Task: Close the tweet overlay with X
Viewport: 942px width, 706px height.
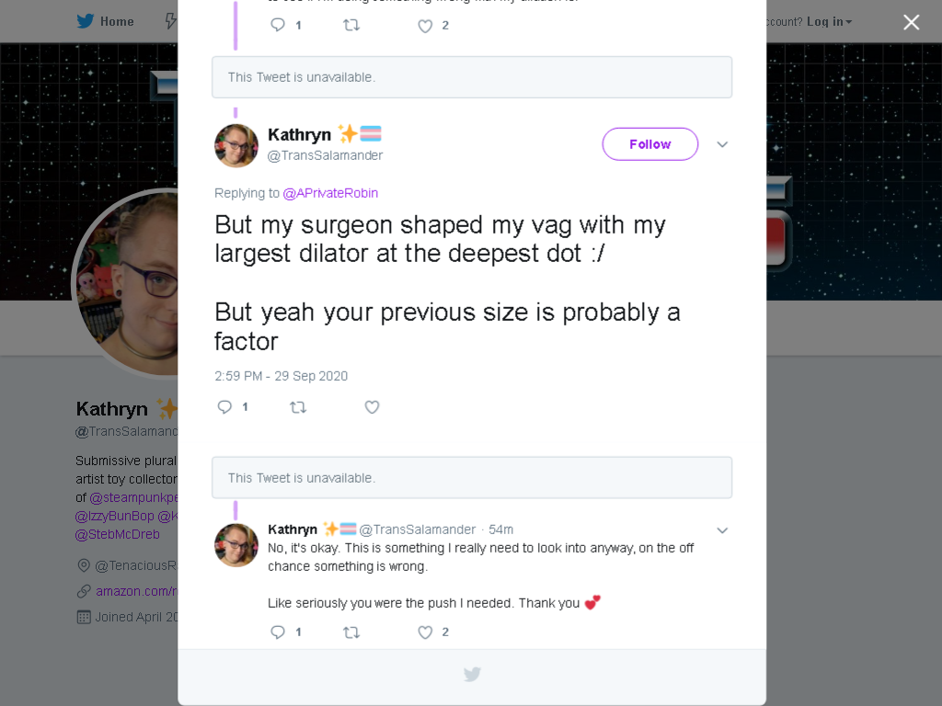Action: [912, 22]
